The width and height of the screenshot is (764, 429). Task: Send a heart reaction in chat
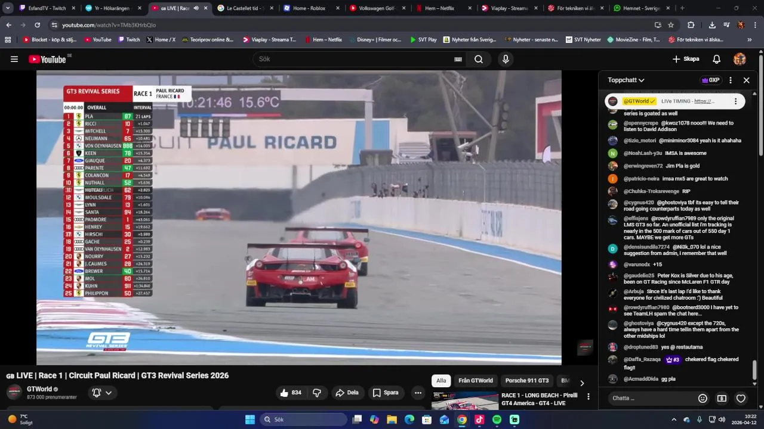pos(741,398)
